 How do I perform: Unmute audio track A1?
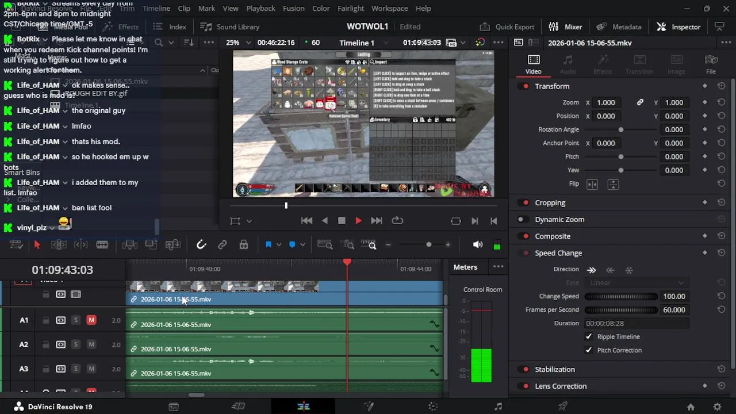tap(91, 320)
